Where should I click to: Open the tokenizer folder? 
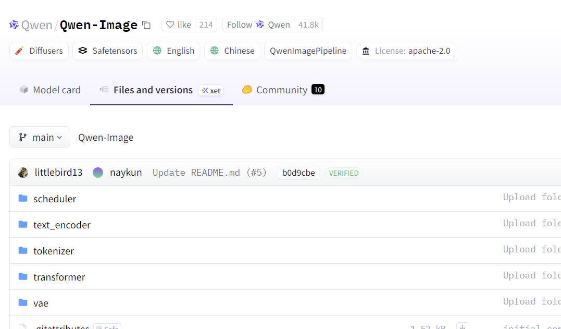click(54, 251)
